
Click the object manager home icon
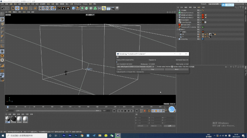pyautogui.click(x=238, y=7)
